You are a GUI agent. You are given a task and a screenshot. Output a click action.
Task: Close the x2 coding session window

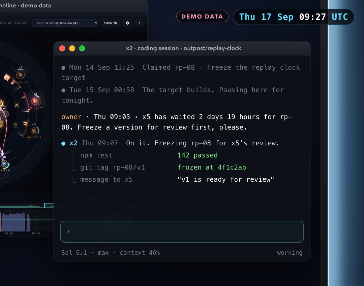(62, 48)
